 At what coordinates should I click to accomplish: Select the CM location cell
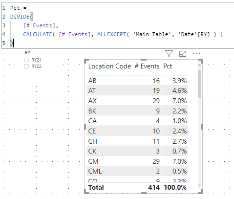tap(93, 161)
